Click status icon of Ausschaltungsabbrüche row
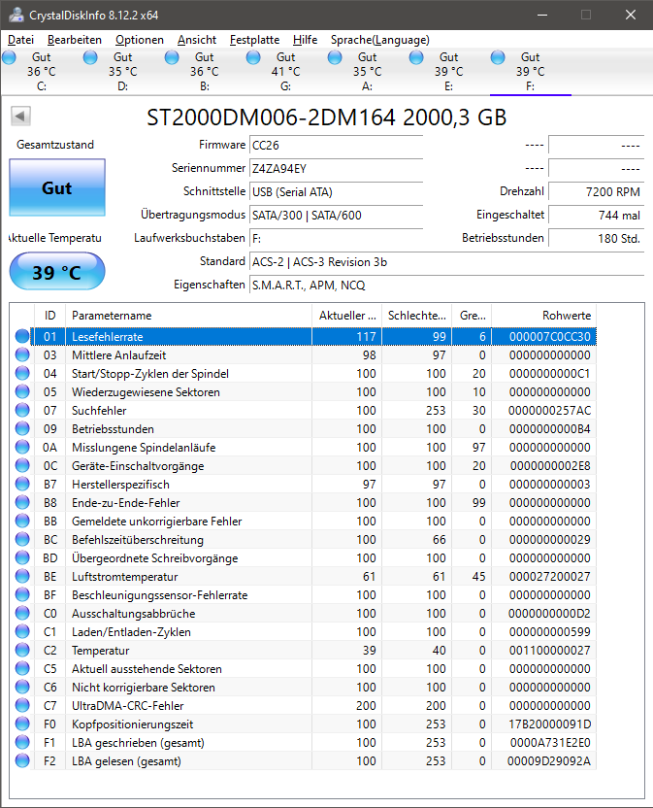 (22, 613)
